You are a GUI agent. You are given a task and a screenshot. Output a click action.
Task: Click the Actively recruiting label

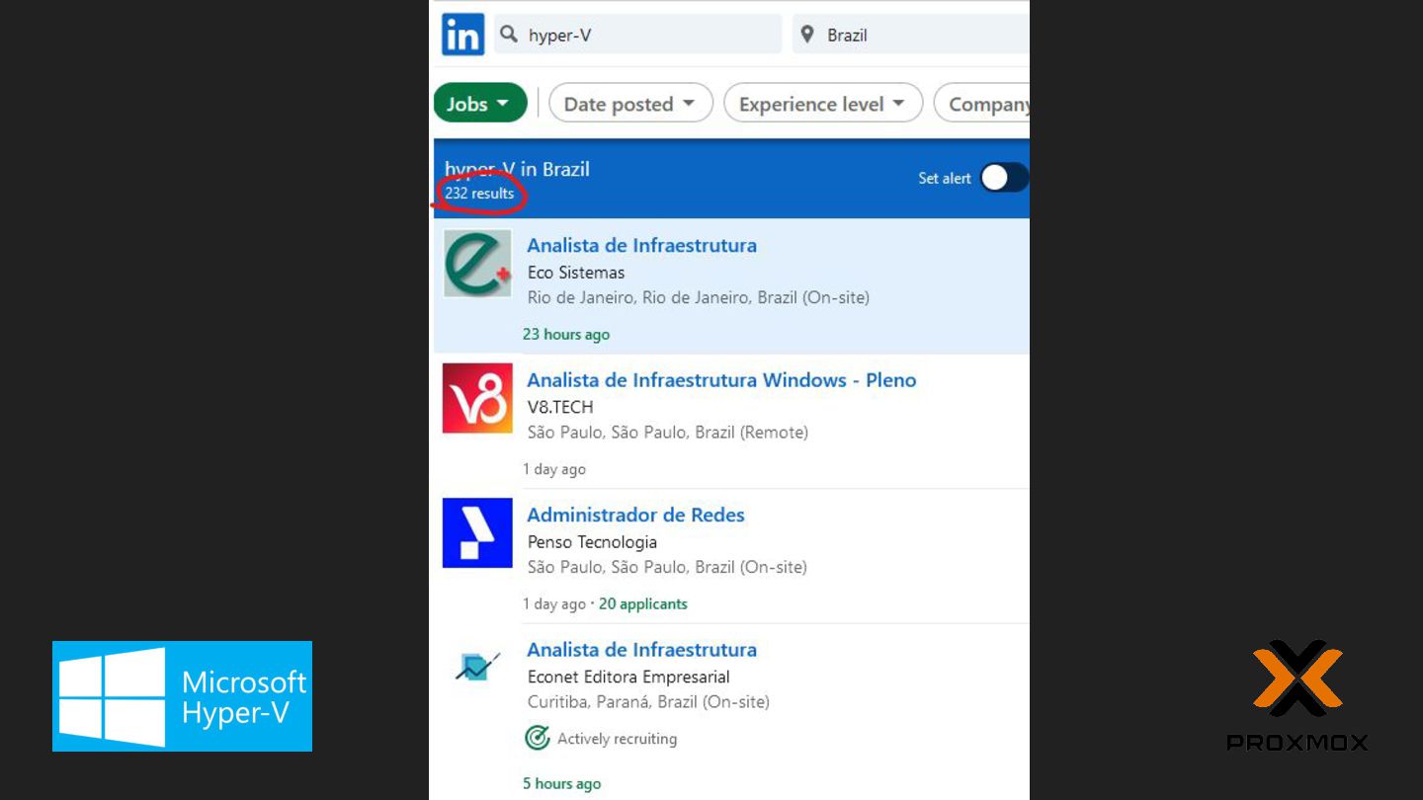617,738
